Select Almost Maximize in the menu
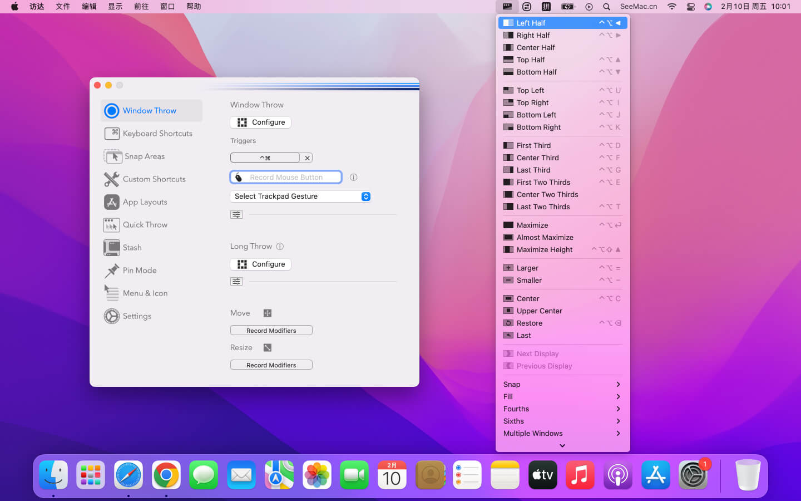 [x=545, y=238]
